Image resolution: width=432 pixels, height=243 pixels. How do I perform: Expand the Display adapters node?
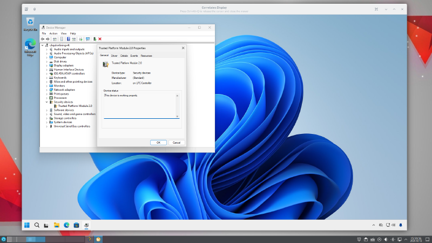coord(46,65)
